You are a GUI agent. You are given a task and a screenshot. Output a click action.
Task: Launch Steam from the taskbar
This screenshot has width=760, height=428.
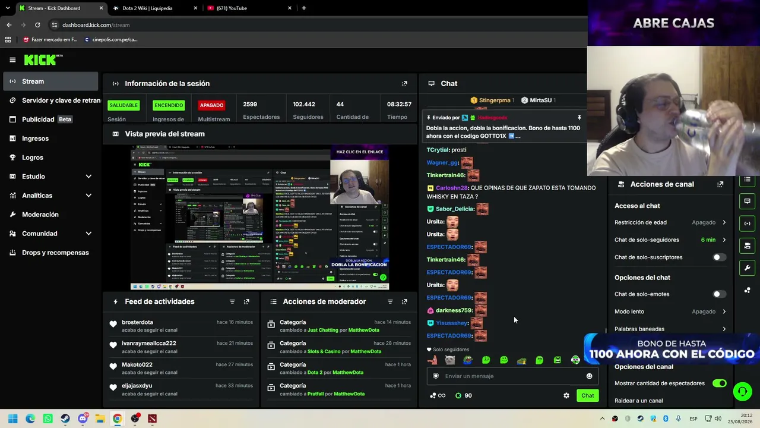65,418
